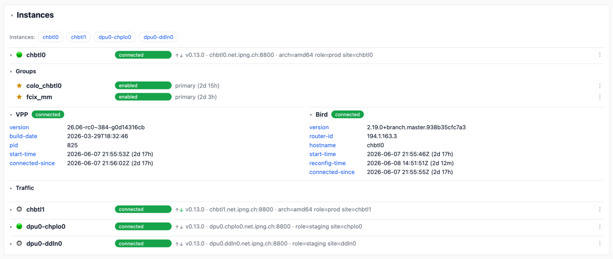Collapse the Groups section
613x259 pixels.
coord(11,71)
